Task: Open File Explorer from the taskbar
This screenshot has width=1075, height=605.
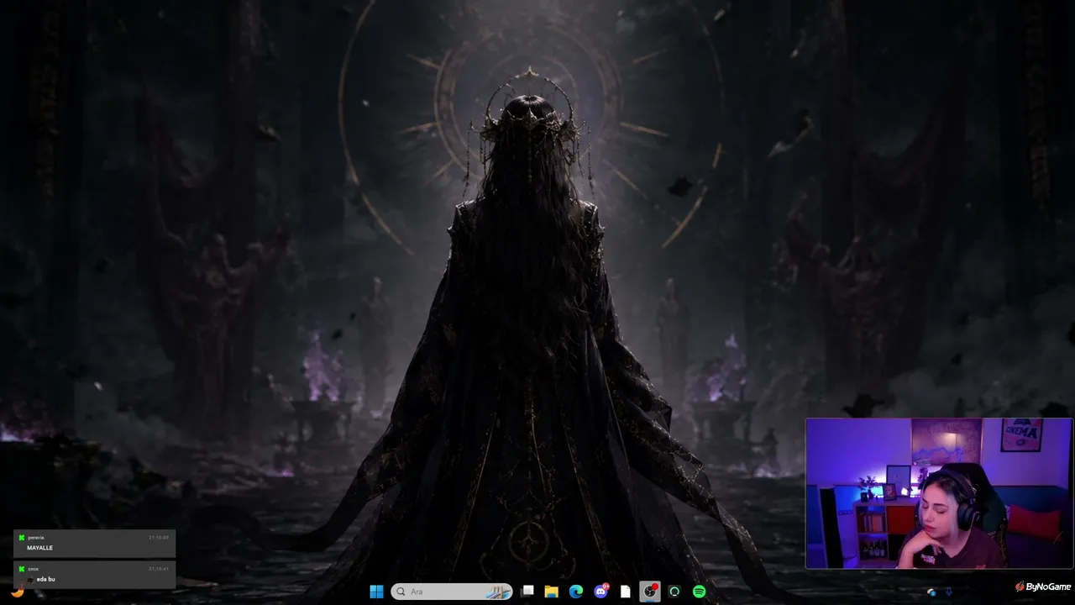Action: (552, 592)
